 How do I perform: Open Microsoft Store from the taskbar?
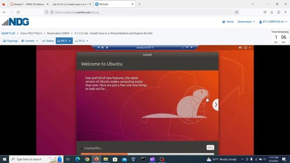tap(115, 159)
